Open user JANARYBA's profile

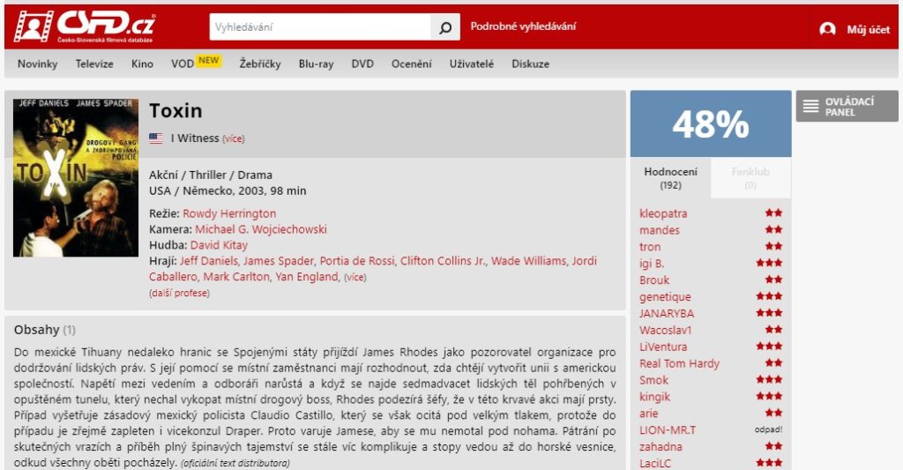[x=667, y=314]
